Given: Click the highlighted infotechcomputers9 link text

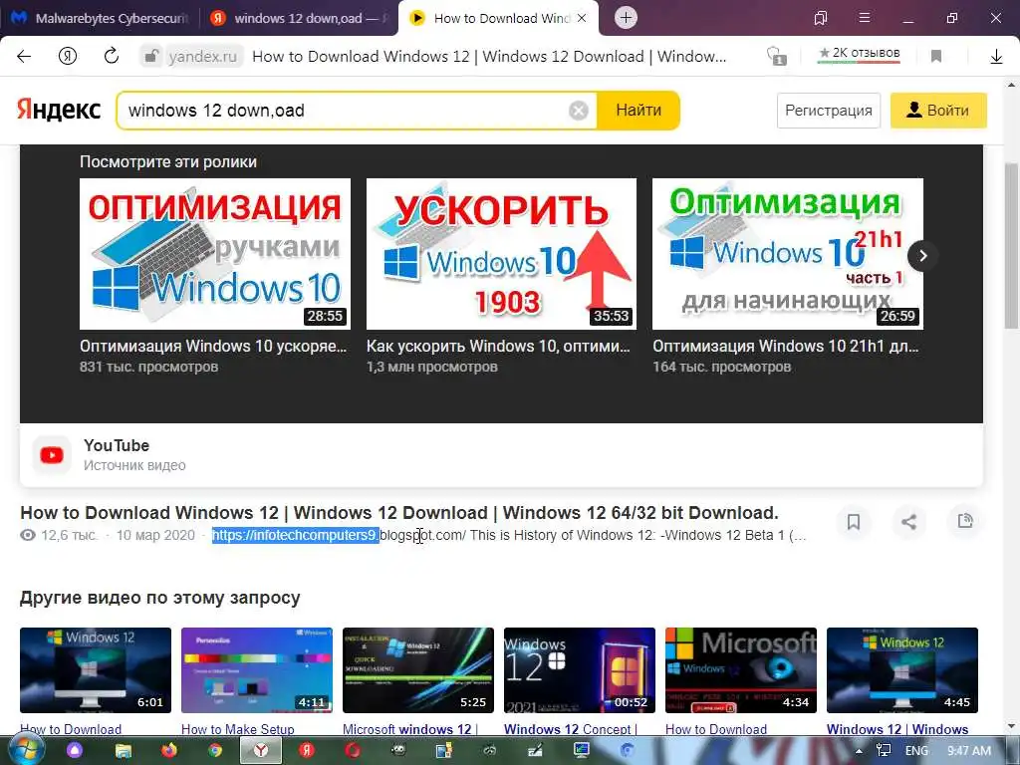Looking at the screenshot, I should coord(295,535).
